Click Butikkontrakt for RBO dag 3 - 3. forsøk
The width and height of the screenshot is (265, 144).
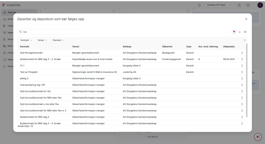[40, 123]
